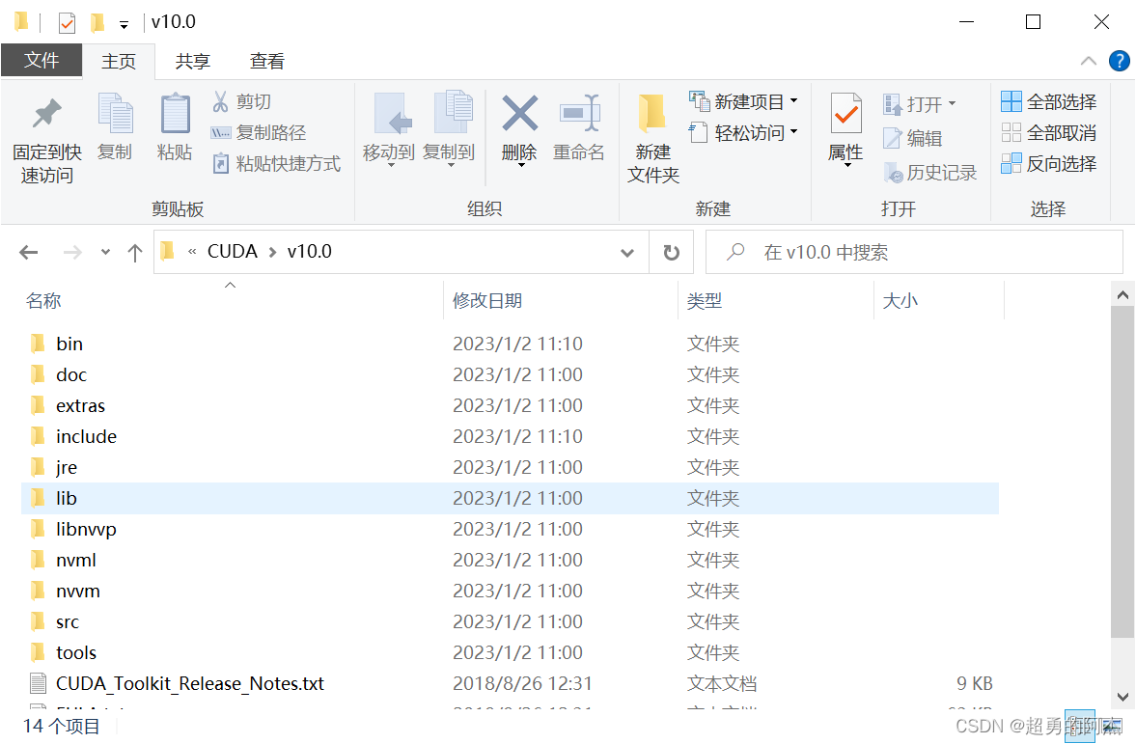The height and width of the screenshot is (744, 1136).
Task: Open the File (文件) menu tab
Action: coord(42,61)
